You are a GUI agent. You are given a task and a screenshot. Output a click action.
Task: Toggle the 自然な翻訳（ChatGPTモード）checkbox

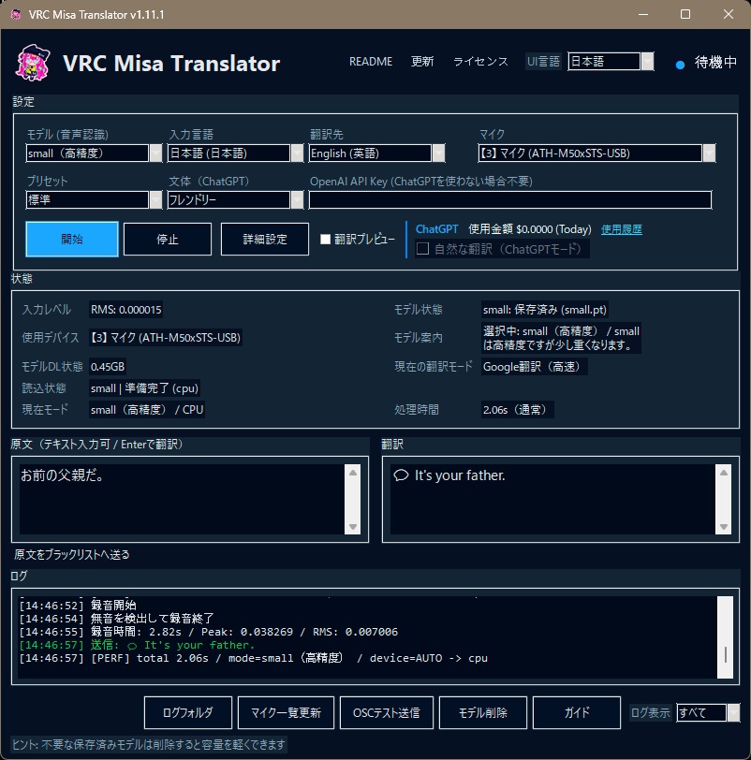(x=422, y=249)
